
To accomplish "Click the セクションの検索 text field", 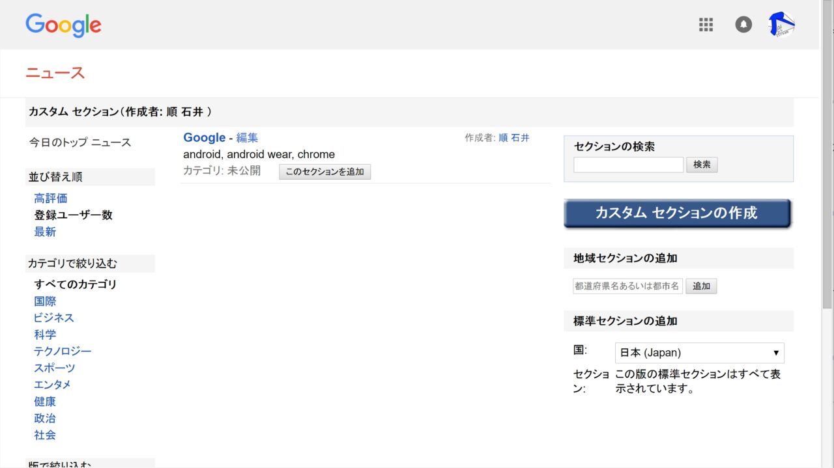I will 628,165.
